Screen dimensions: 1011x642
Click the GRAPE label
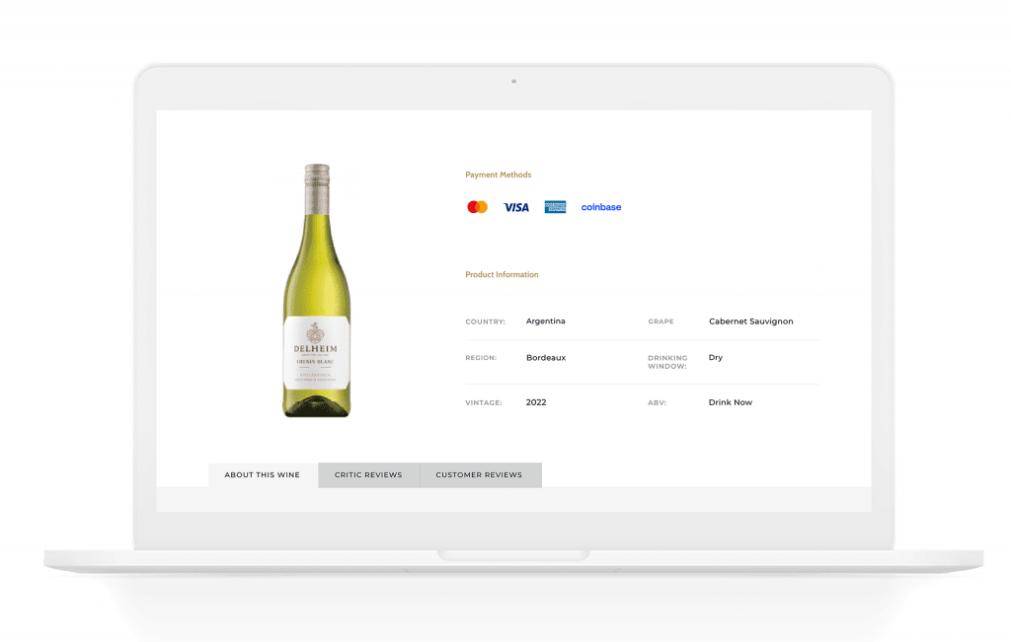click(x=661, y=321)
